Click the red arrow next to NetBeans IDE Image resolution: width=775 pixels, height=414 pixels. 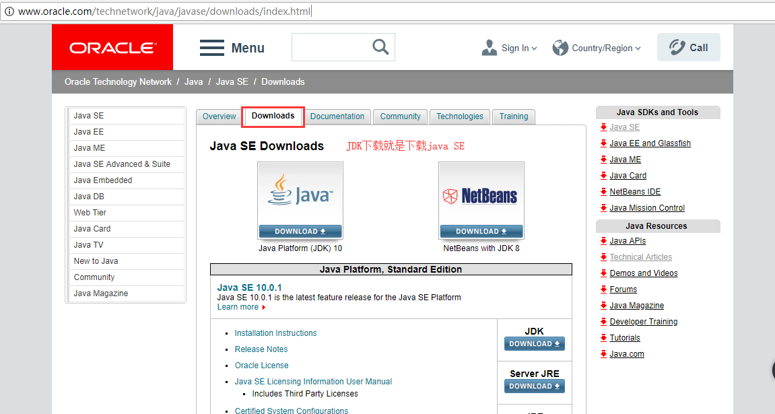point(603,192)
